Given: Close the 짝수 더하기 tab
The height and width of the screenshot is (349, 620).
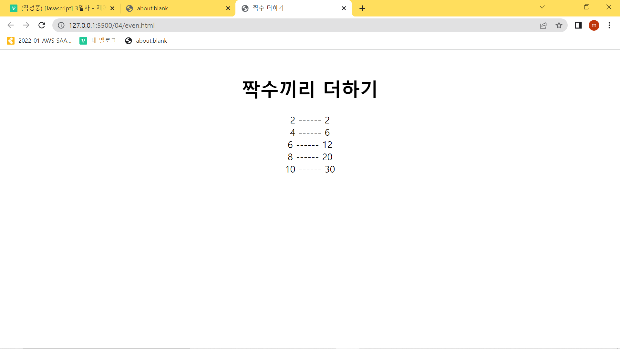Looking at the screenshot, I should 344,8.
